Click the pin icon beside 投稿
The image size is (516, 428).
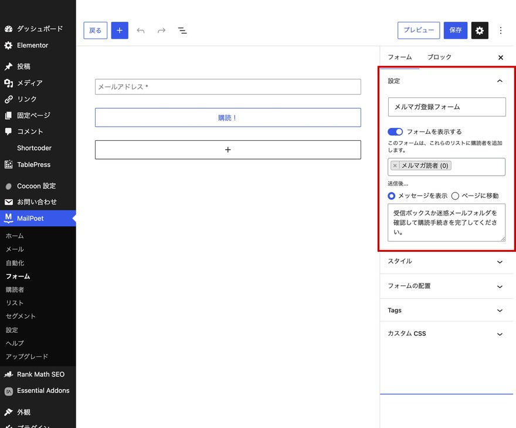click(9, 66)
